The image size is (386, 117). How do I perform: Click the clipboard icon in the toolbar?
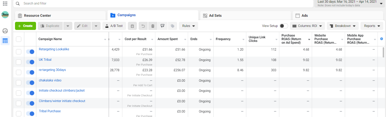coord(132,26)
